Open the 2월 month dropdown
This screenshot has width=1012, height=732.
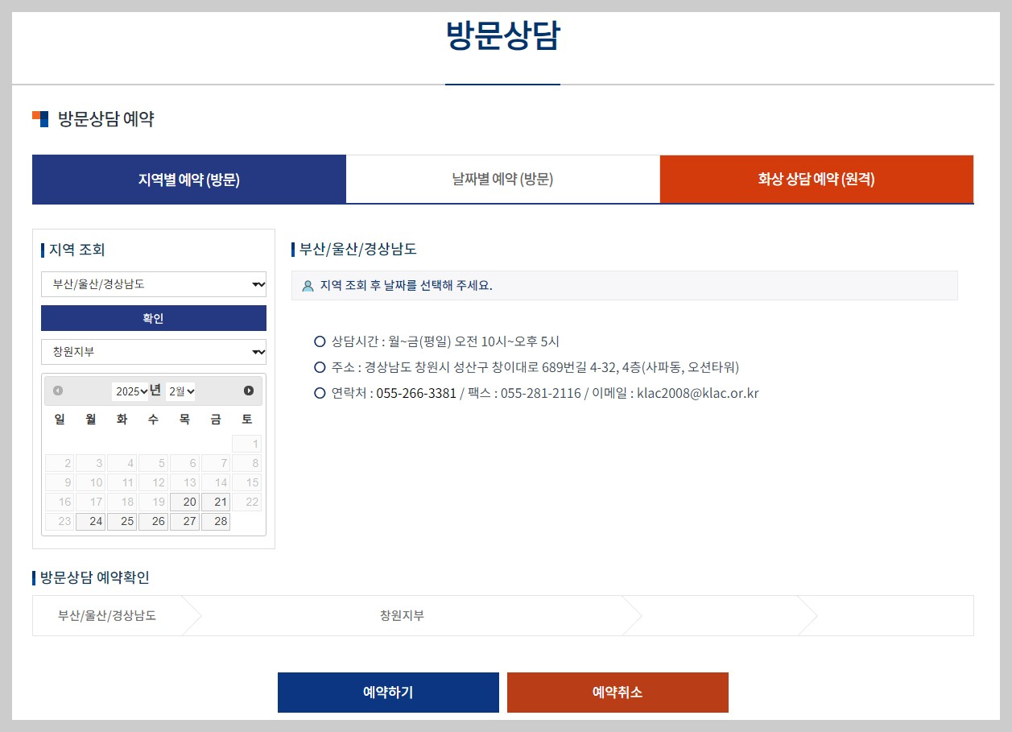click(x=181, y=391)
